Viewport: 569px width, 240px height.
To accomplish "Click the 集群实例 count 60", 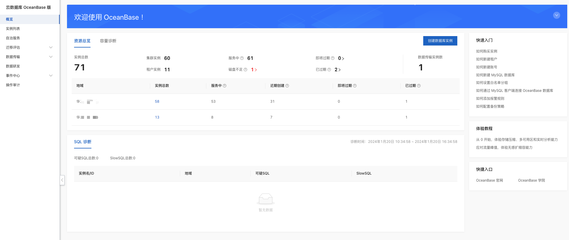I will tap(167, 58).
